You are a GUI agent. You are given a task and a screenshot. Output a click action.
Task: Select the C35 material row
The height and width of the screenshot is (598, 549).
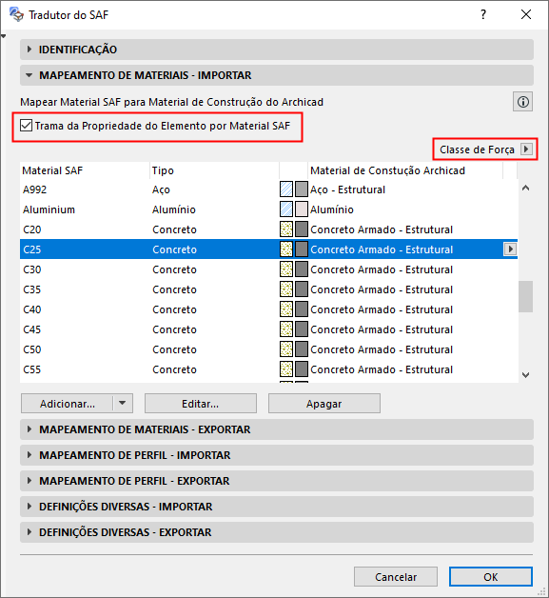268,289
